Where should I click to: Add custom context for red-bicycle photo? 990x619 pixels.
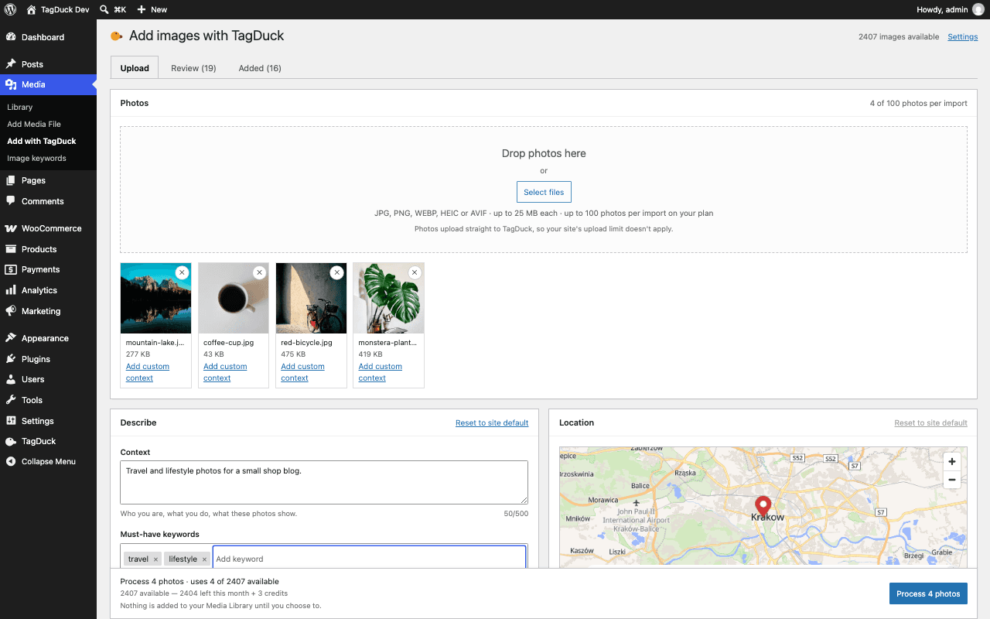[302, 372]
